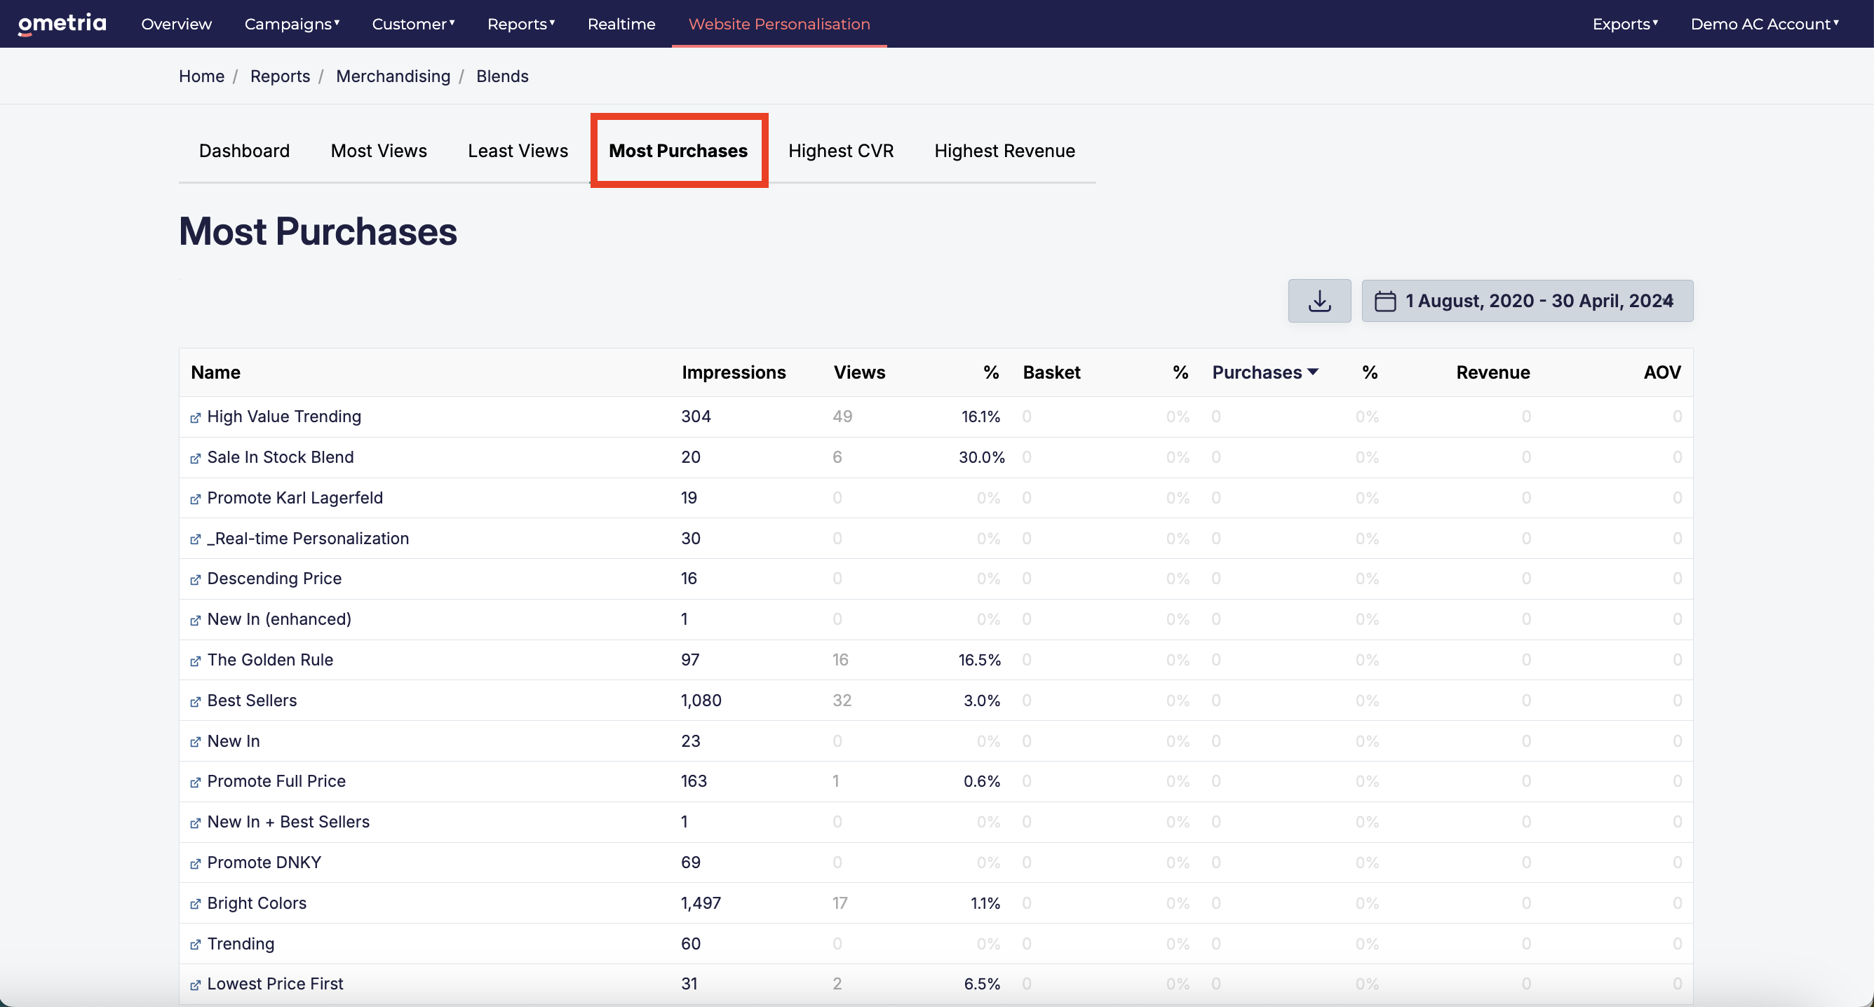Image resolution: width=1874 pixels, height=1007 pixels.
Task: Click external link icon beside High Value Trending
Action: pyautogui.click(x=195, y=418)
